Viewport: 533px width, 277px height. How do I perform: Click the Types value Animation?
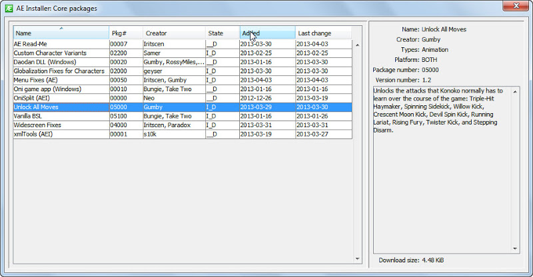click(x=435, y=50)
